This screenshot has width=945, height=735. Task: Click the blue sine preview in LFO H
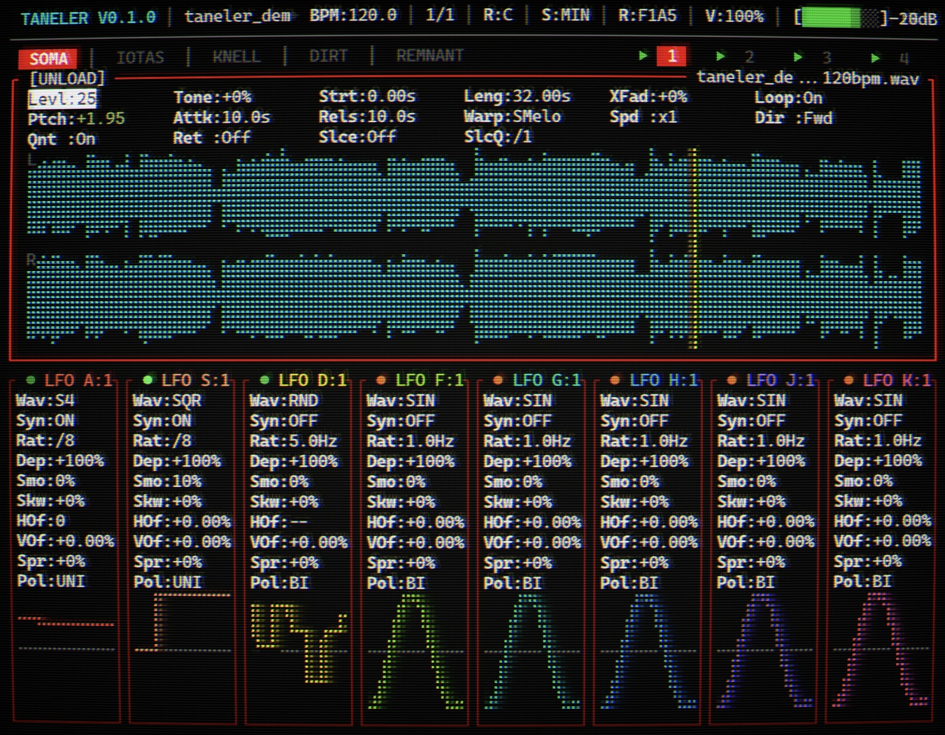pyautogui.click(x=650, y=651)
